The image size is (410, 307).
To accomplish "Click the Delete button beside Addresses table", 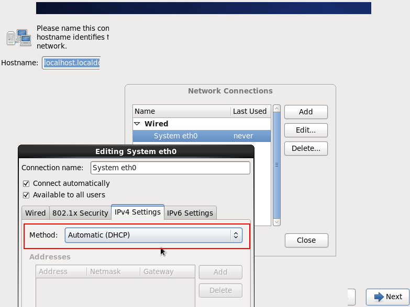I will [x=220, y=290].
